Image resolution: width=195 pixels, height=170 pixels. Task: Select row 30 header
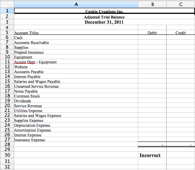click(x=7, y=155)
